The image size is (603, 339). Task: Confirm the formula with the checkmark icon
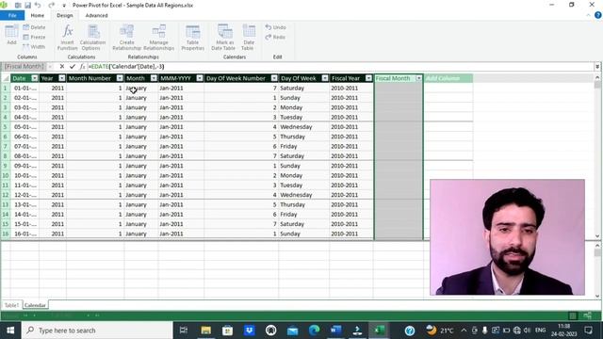(73, 67)
